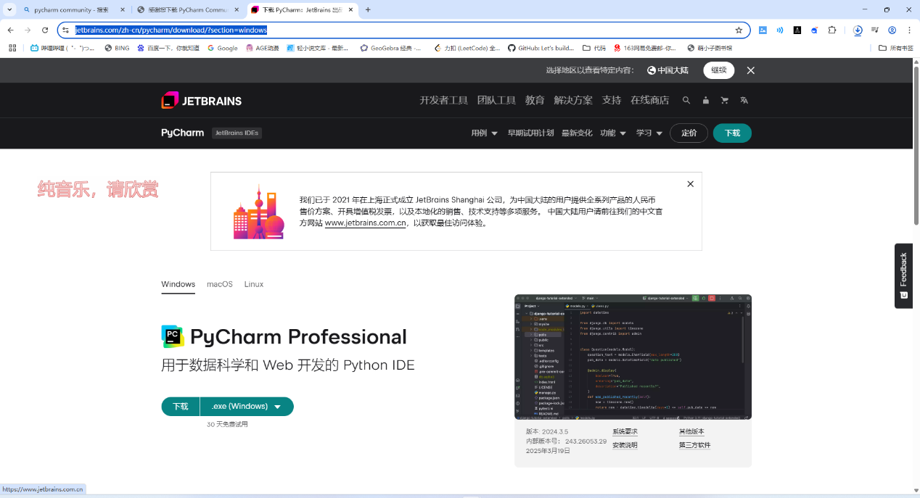Viewport: 920px width, 498px height.
Task: Switch to the second Chrome tab
Action: tap(189, 10)
